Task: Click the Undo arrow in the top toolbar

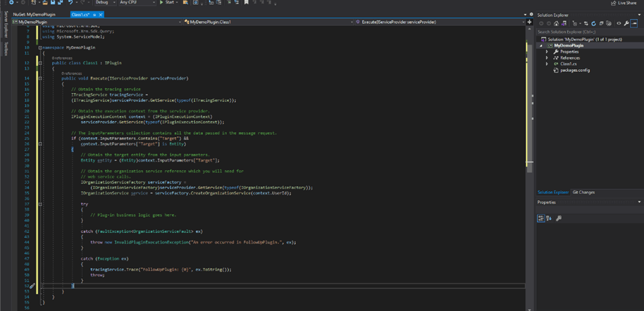Action: point(70,3)
